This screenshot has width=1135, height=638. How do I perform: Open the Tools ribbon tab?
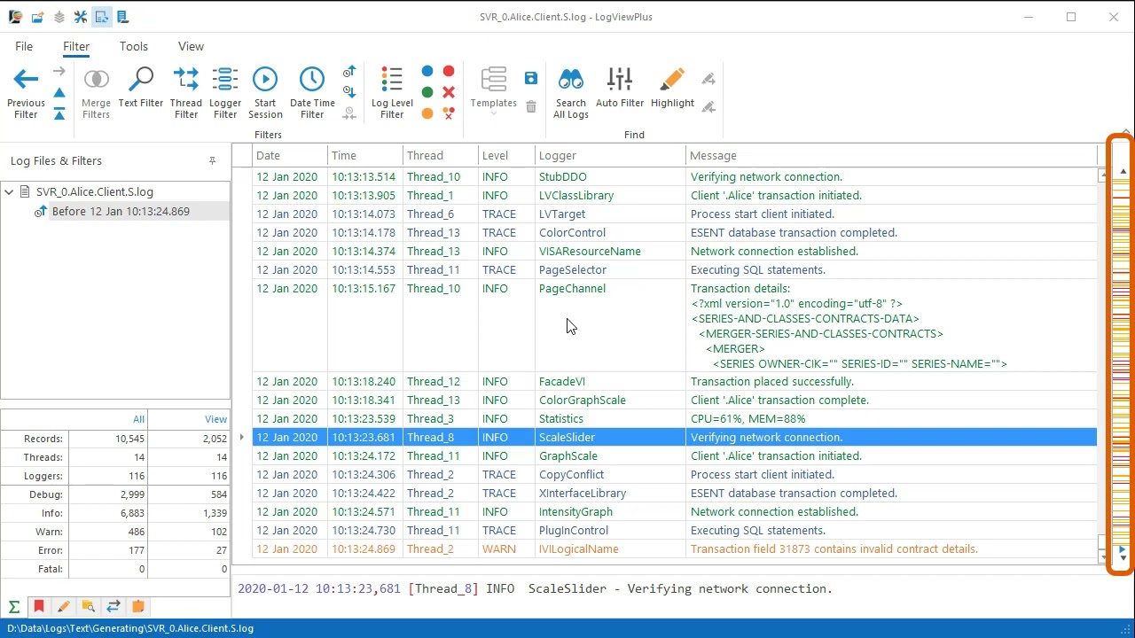click(134, 46)
